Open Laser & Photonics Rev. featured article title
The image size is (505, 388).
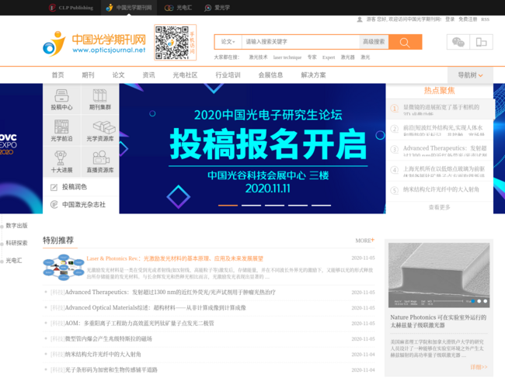(175, 258)
